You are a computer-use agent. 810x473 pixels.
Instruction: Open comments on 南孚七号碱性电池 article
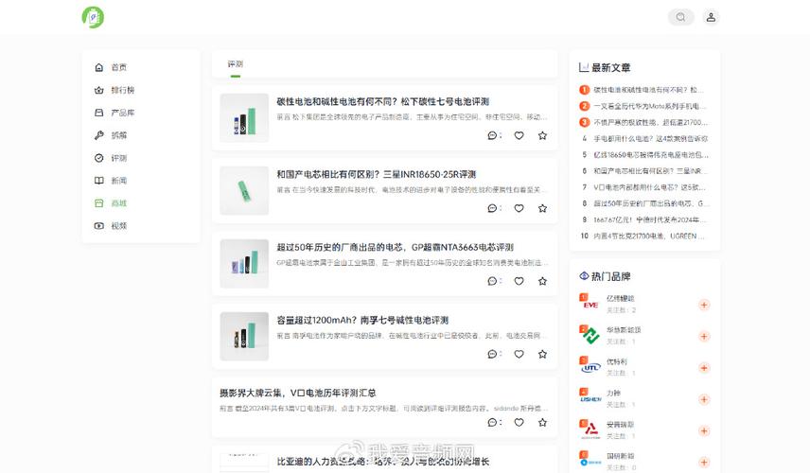pyautogui.click(x=493, y=354)
